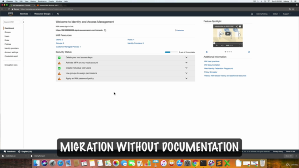Switch to Amazon Web Services browser tab

pos(49,5)
